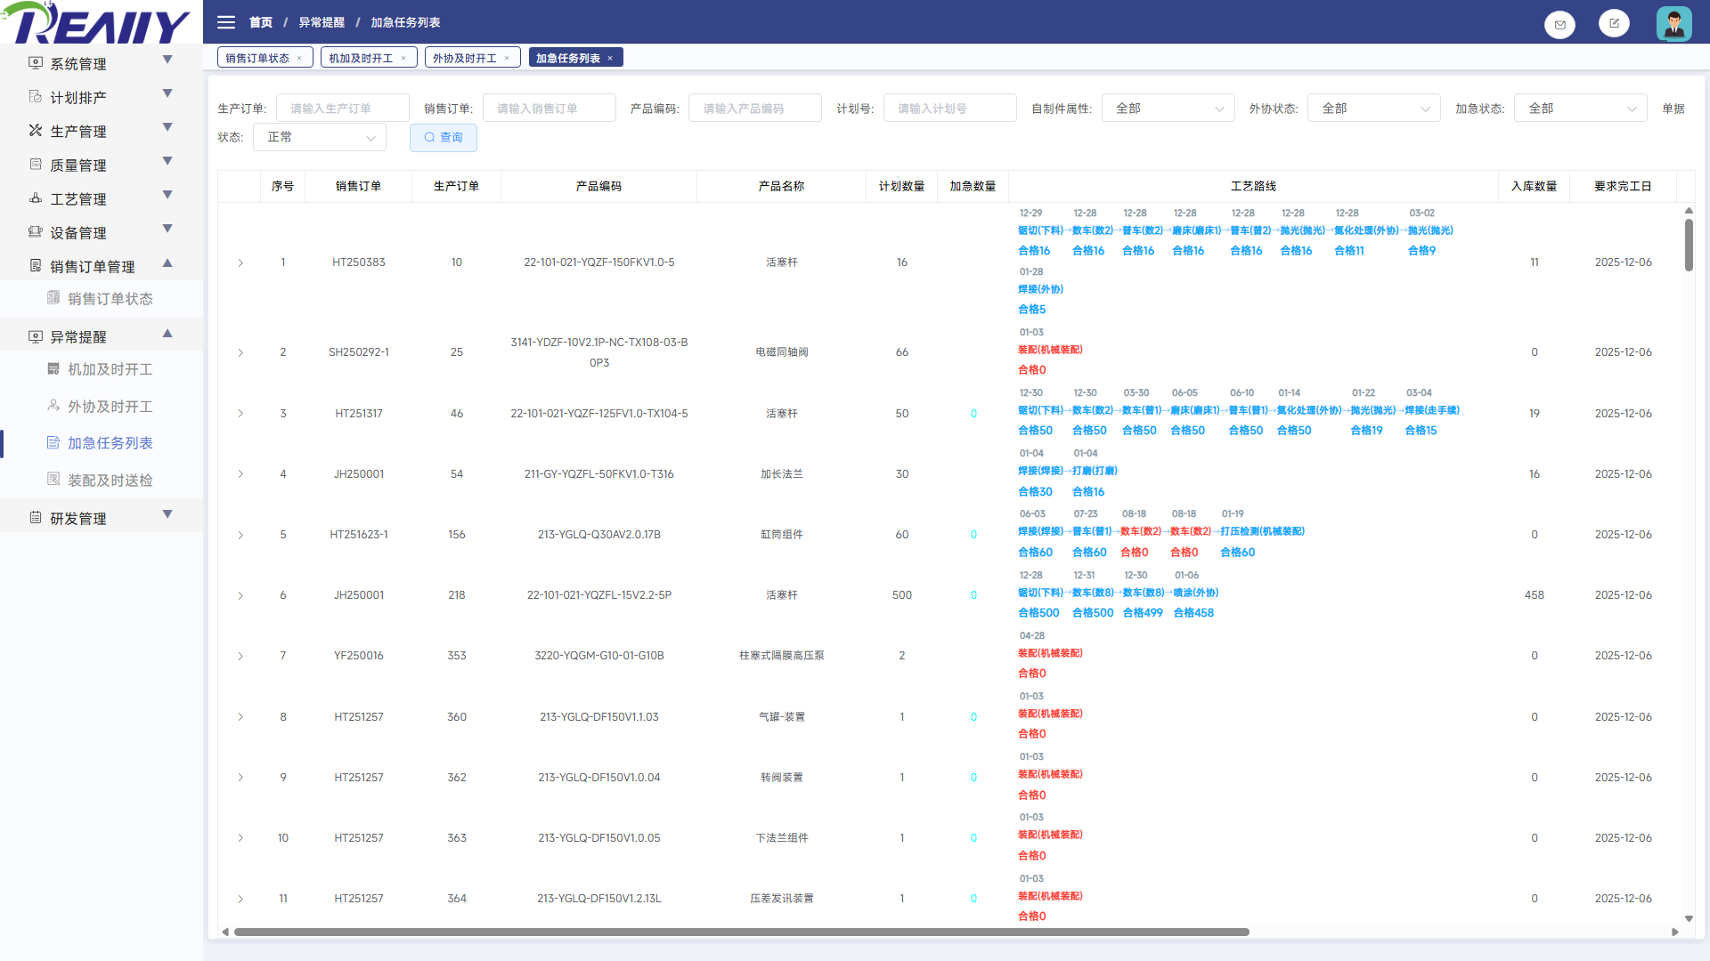The image size is (1710, 961).
Task: Open the 加急状态 dropdown
Action: pyautogui.click(x=1581, y=109)
